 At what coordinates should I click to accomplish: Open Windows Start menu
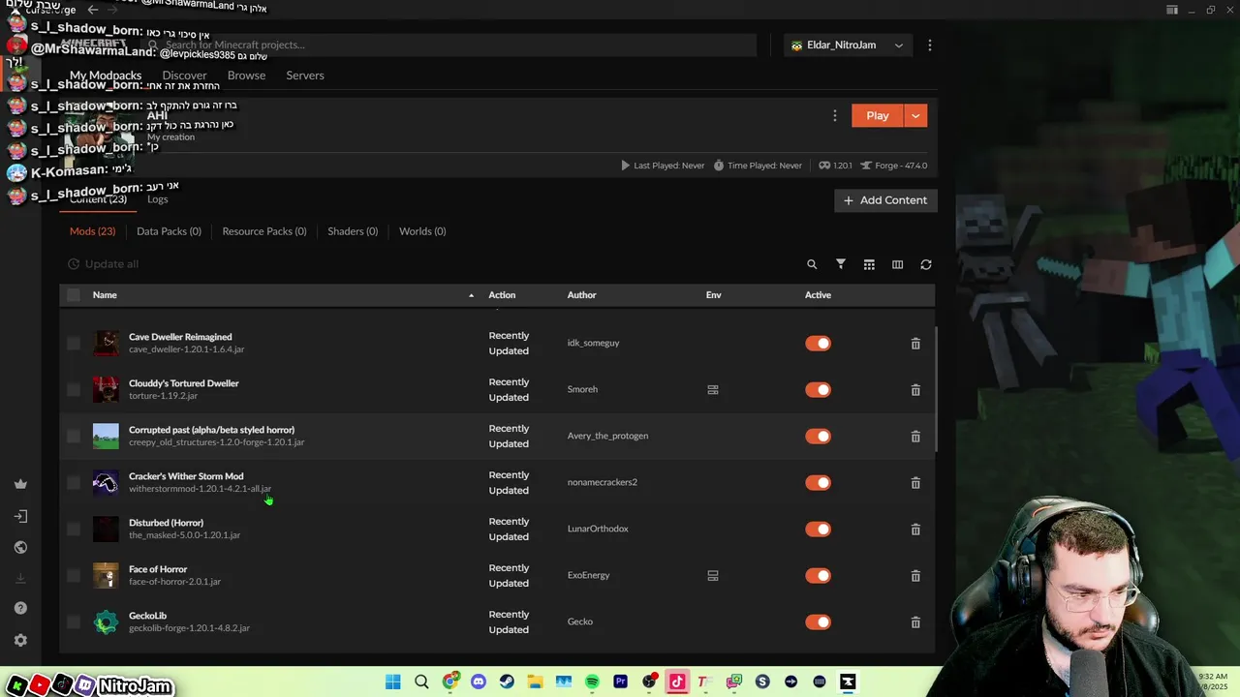(393, 682)
